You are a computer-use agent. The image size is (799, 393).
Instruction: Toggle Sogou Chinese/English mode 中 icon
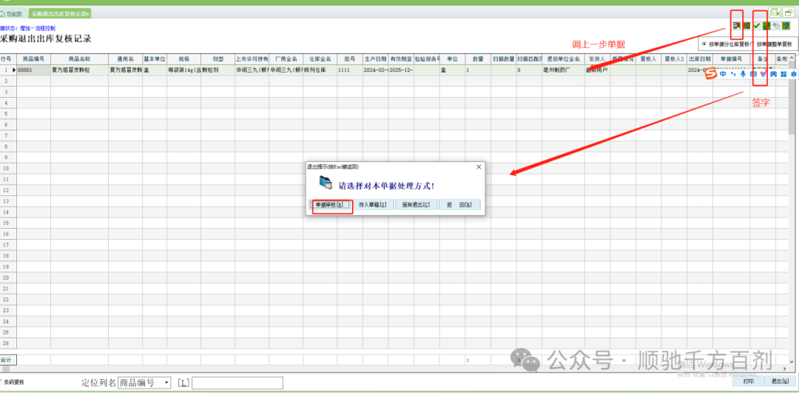(723, 74)
